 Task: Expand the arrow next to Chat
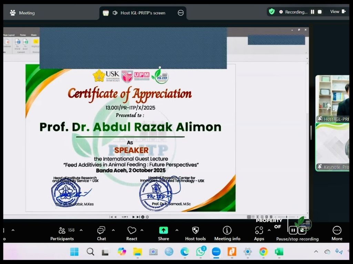[x=113, y=230]
